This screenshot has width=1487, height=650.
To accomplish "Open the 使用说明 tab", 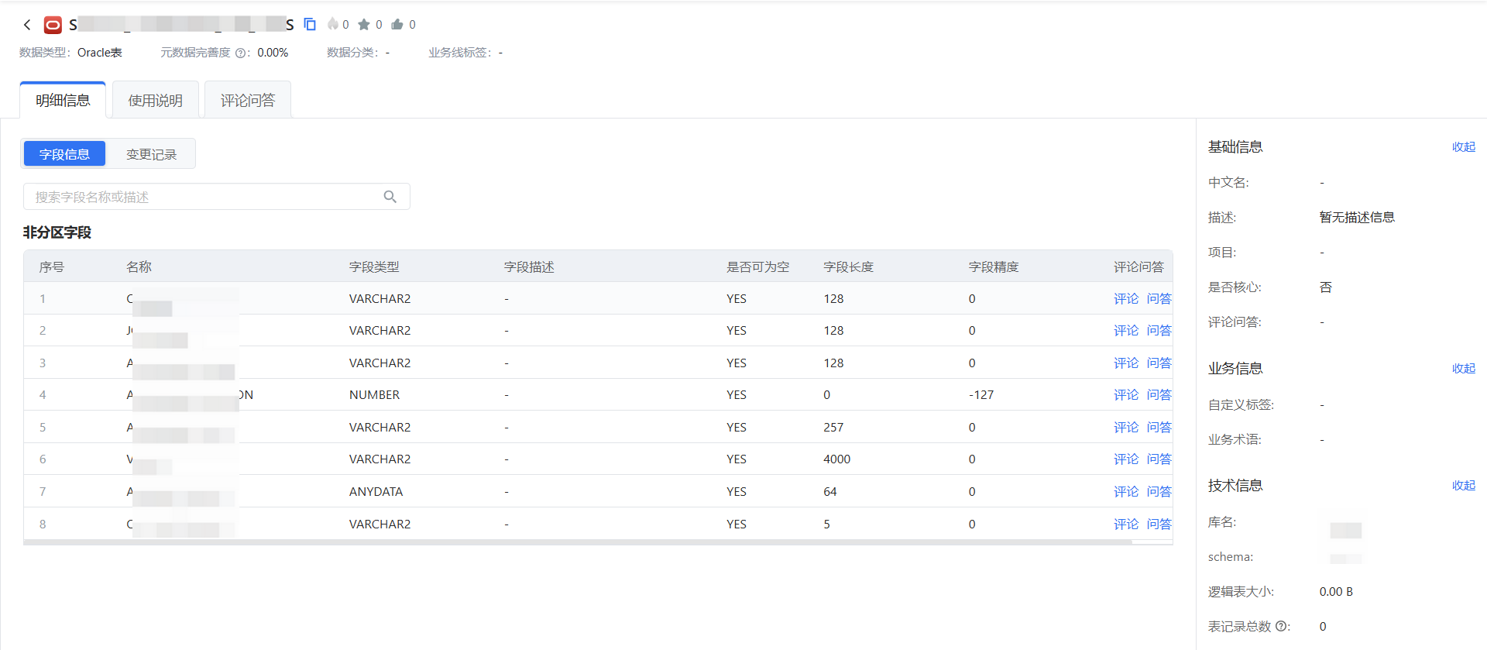I will click(155, 101).
